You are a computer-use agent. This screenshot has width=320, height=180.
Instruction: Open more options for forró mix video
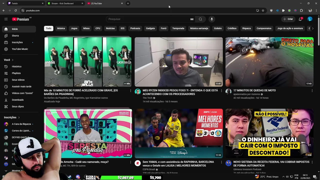[130, 91]
